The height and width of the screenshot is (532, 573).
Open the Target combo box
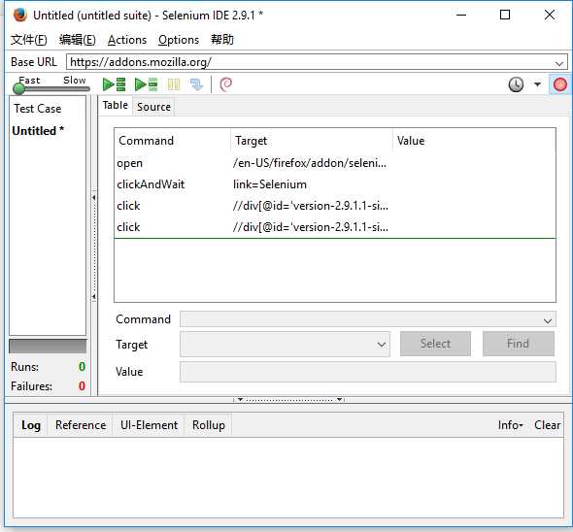tap(285, 345)
